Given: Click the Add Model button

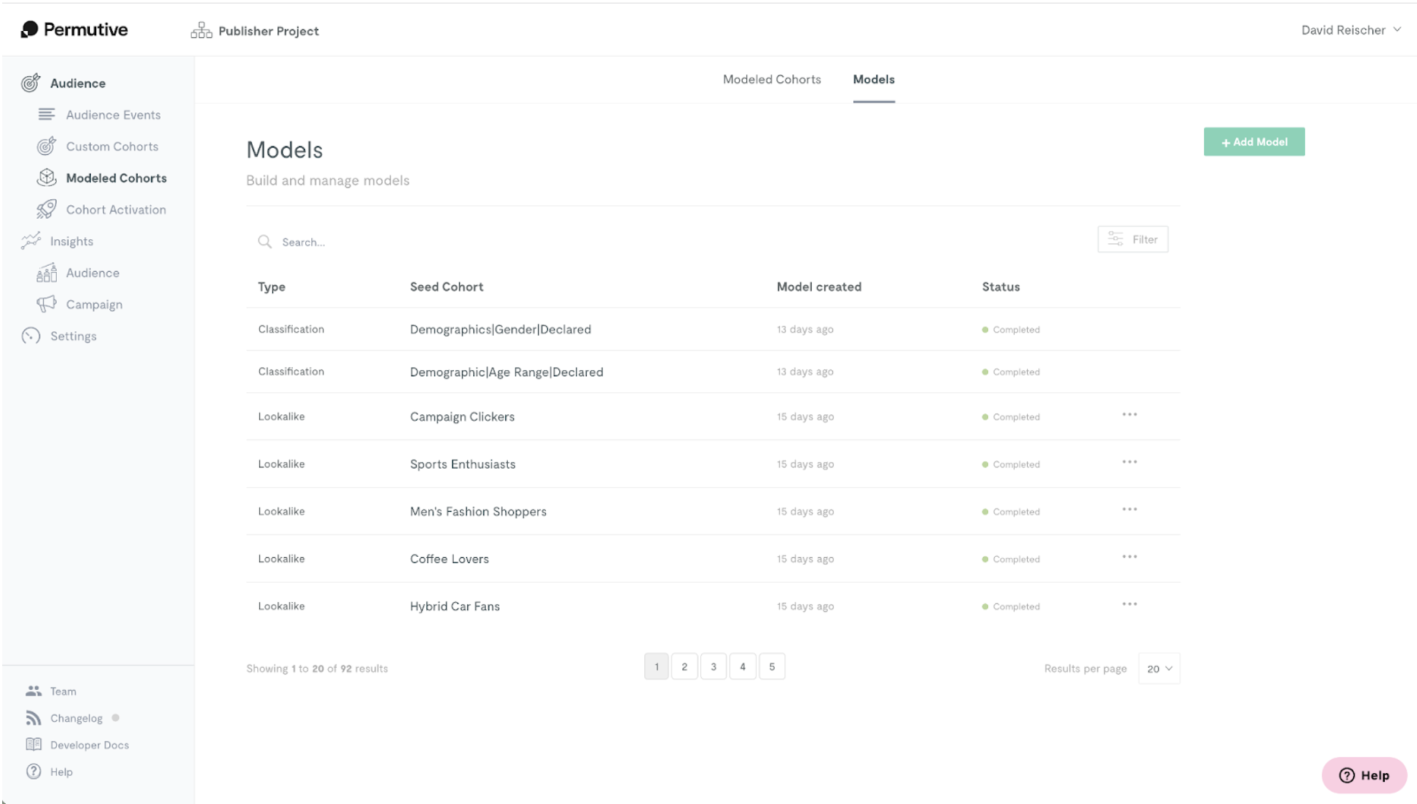Looking at the screenshot, I should 1253,141.
